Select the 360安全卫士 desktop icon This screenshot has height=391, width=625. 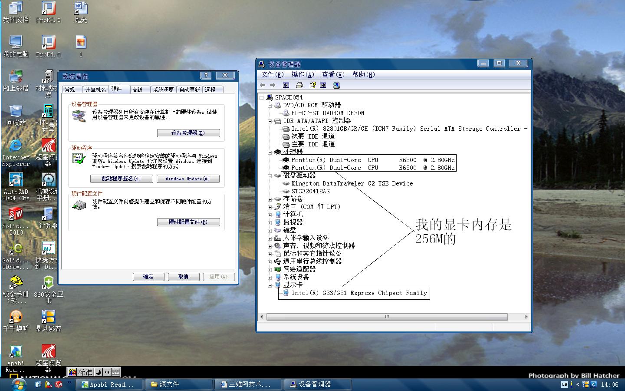[48, 290]
